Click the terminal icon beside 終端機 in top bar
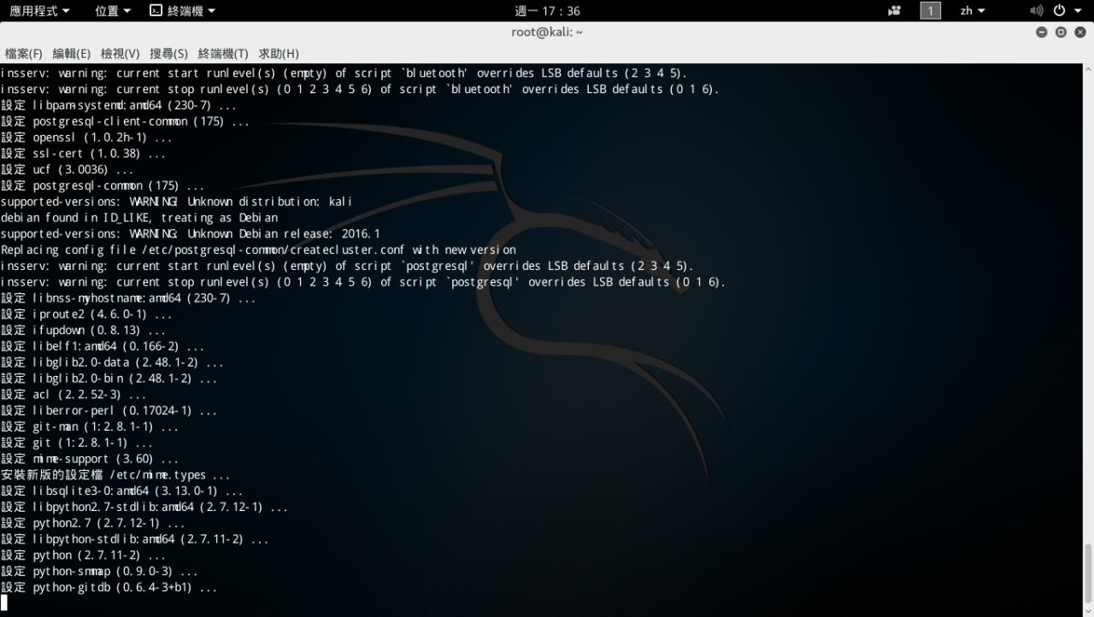This screenshot has width=1094, height=617. point(156,11)
